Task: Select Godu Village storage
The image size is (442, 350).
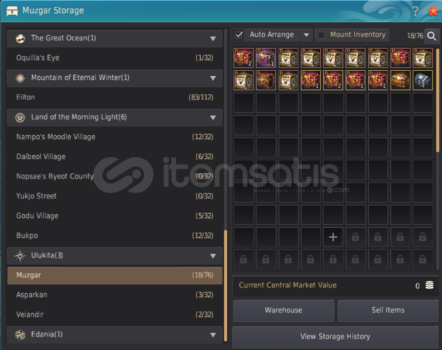Action: tap(115, 216)
